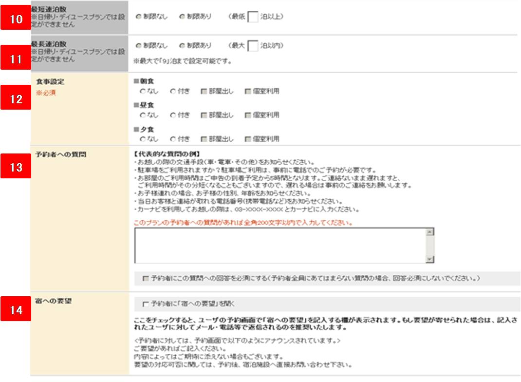Select 制限なし for 最短連泊数
This screenshot has width=521, height=382.
(x=139, y=17)
